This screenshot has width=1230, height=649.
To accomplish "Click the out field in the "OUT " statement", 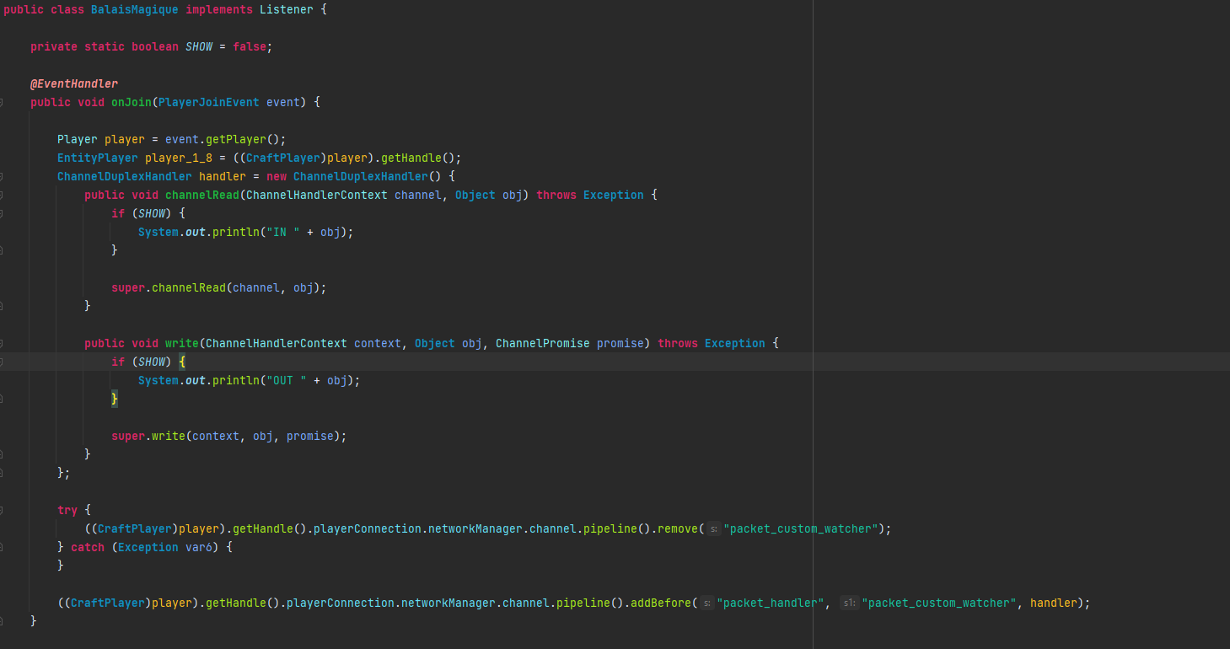I will click(196, 380).
